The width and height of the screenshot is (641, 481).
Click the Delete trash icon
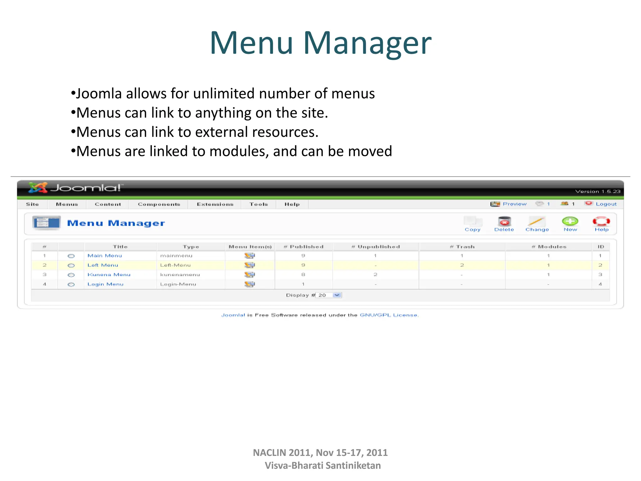(504, 221)
